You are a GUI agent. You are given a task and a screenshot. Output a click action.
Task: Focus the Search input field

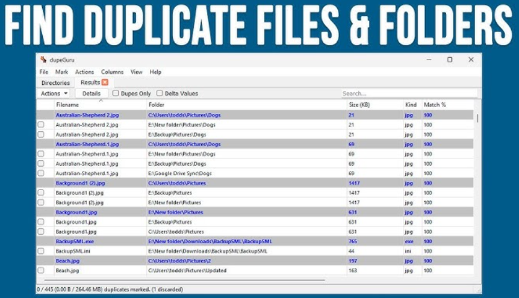tap(409, 93)
